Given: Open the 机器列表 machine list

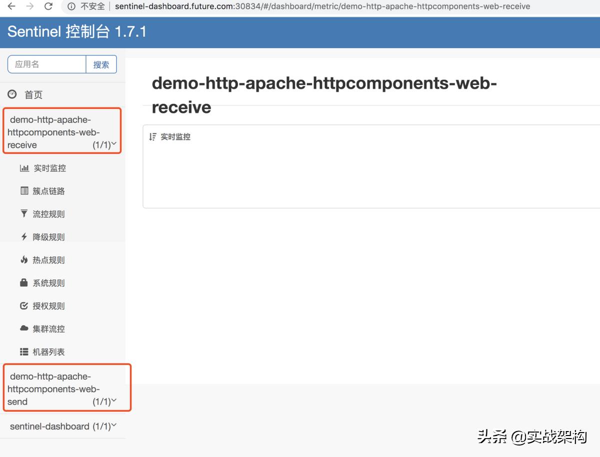Looking at the screenshot, I should 47,352.
